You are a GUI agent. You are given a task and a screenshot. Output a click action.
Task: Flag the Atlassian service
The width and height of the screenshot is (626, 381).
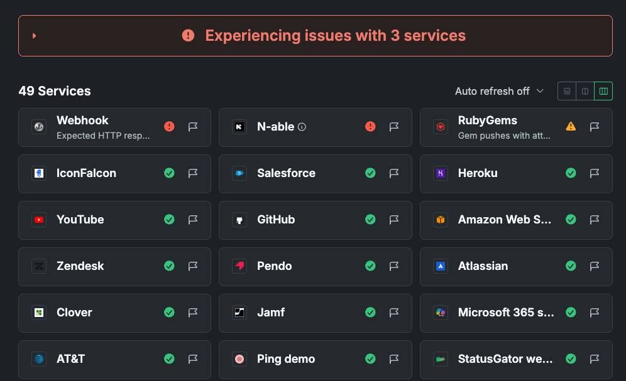(595, 266)
